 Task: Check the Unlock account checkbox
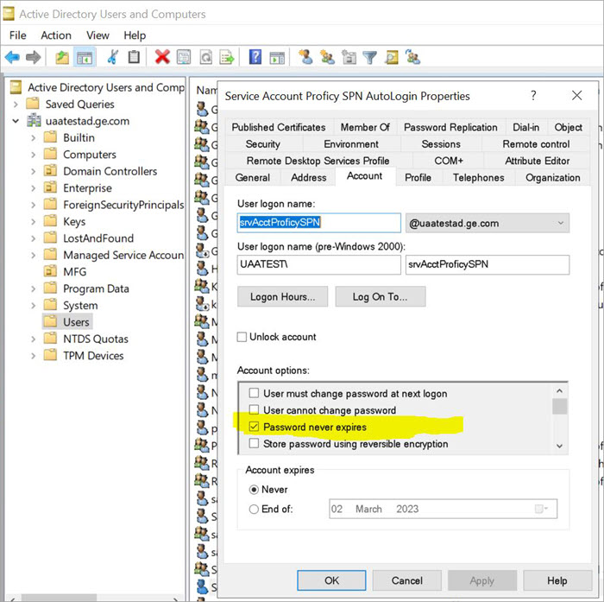(242, 337)
